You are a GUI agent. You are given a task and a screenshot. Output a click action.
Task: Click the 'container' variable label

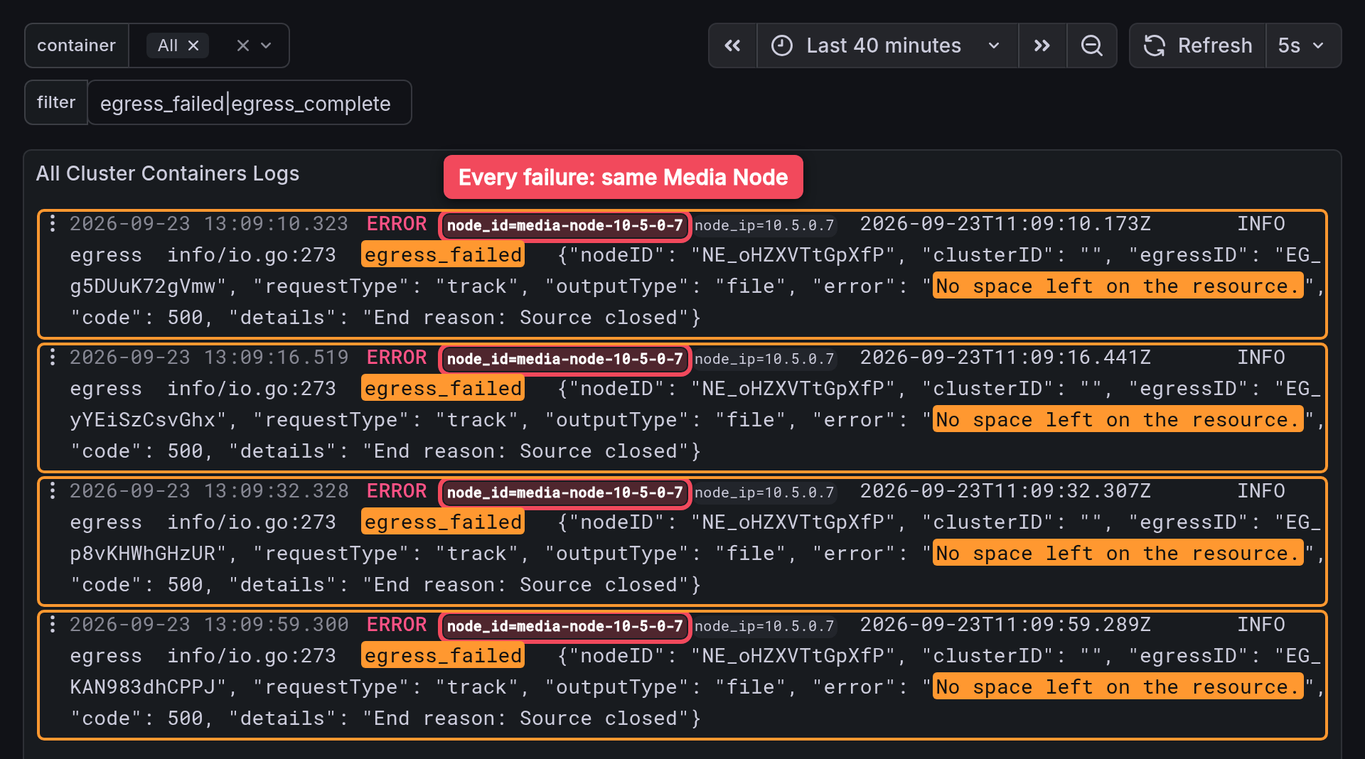(76, 45)
